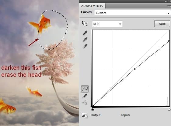
Task: Select the bottom-left curve endpoint
Action: click(x=93, y=106)
